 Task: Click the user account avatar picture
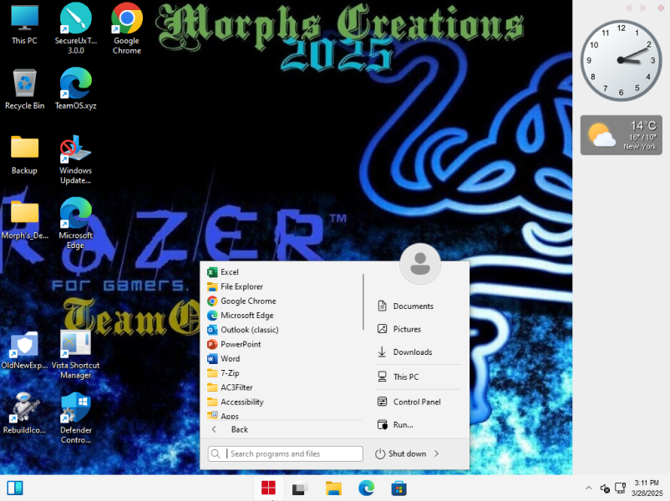pyautogui.click(x=420, y=264)
